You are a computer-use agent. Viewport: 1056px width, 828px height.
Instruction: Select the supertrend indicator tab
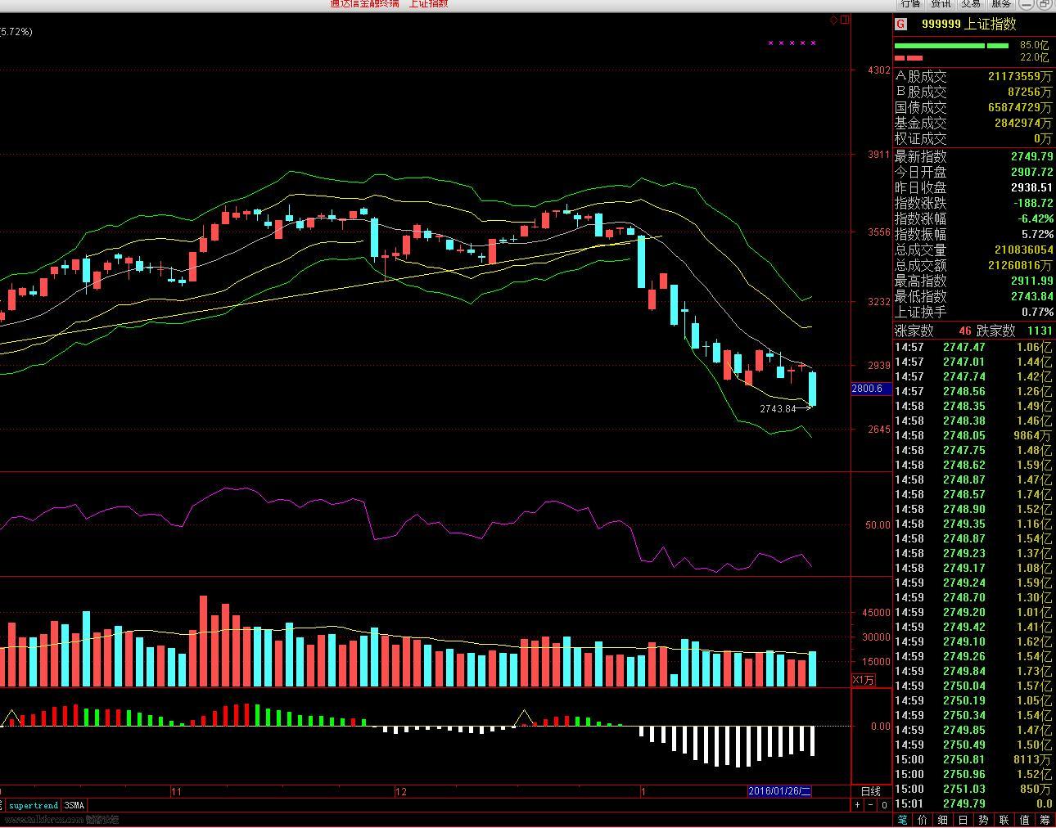pos(34,806)
